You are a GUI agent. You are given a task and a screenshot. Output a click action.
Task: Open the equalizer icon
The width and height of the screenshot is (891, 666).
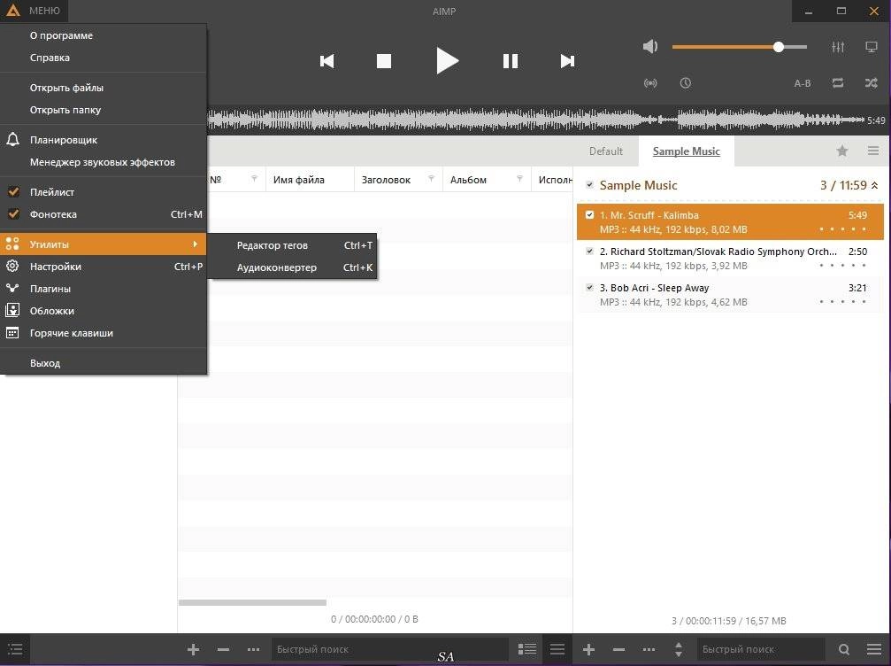[x=838, y=47]
